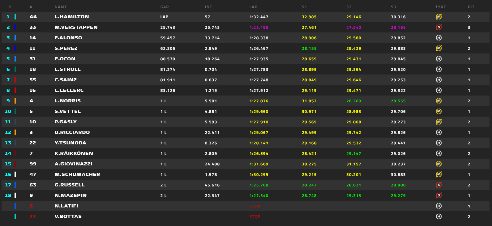Image resolution: width=492 pixels, height=226 pixels.
Task: Select driver name L.HAMILTON
Action: [72, 17]
